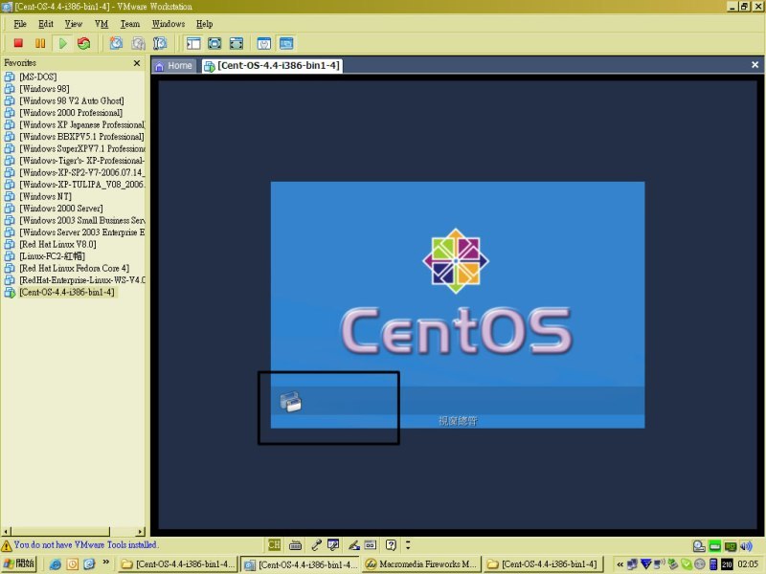Click the sound device status icon

[746, 546]
